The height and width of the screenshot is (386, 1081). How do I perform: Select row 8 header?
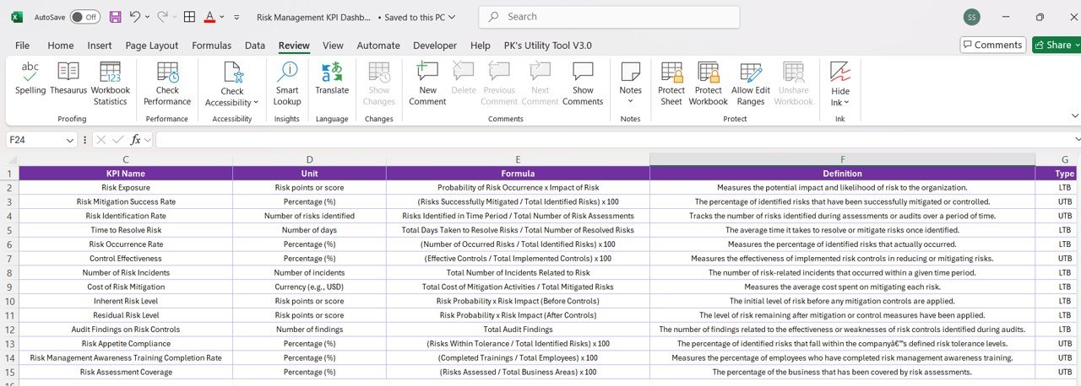pos(9,272)
